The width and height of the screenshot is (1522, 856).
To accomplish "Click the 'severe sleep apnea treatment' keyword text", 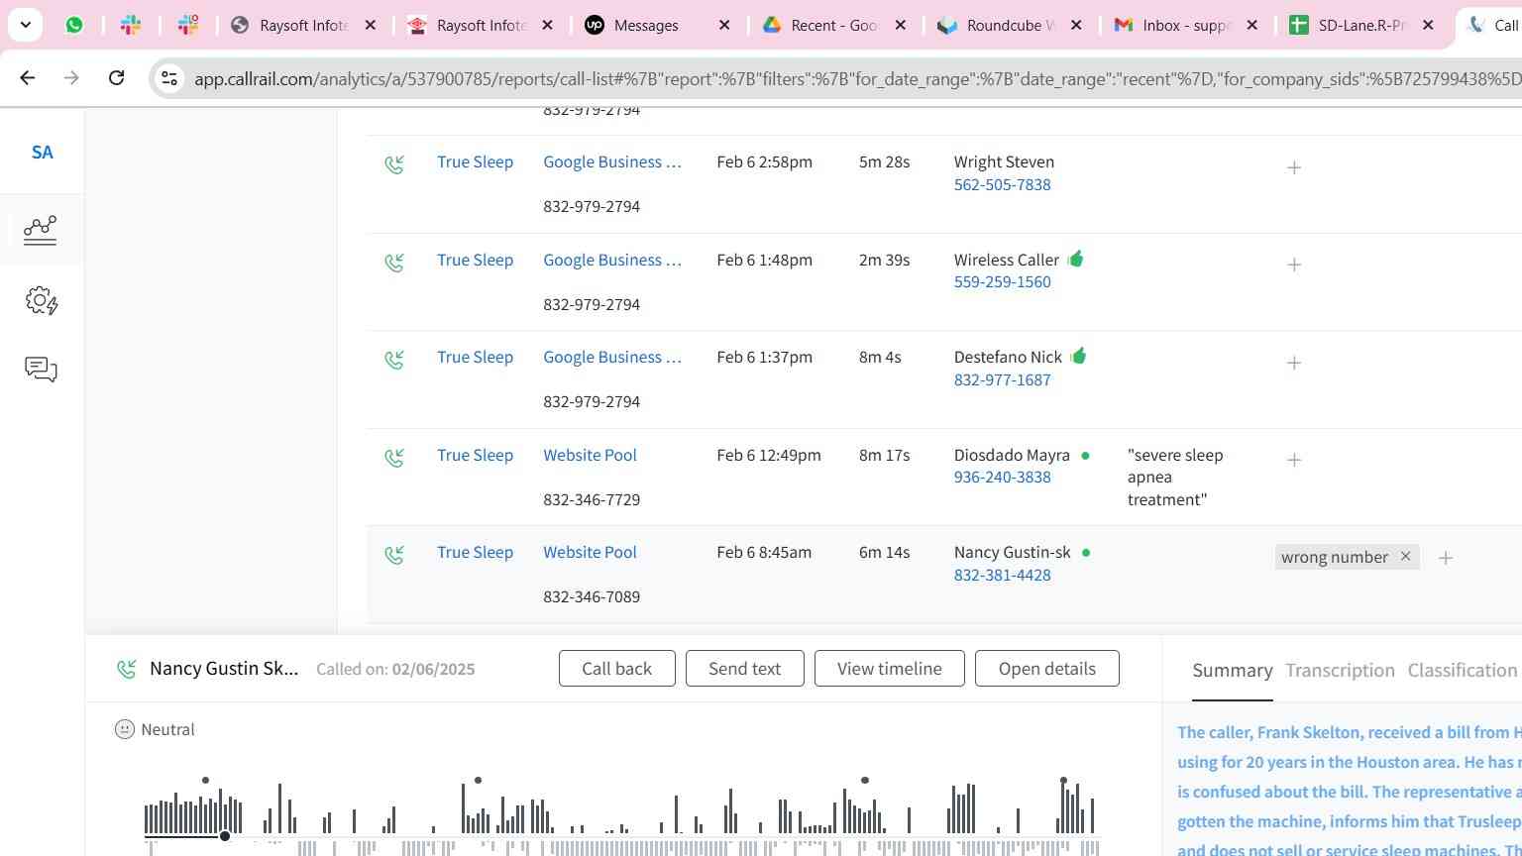I will (1175, 477).
